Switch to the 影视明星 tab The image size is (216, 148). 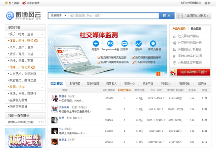point(75,83)
